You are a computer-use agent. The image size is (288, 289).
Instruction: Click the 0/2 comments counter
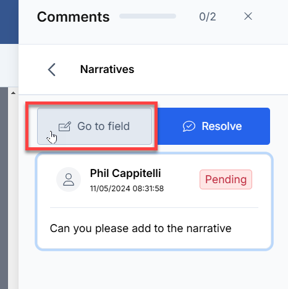click(x=208, y=17)
